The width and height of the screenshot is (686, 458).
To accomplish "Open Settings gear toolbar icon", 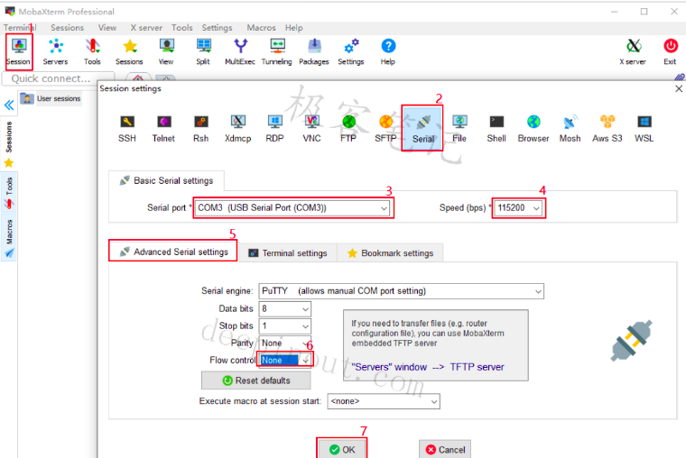I will 351,51.
